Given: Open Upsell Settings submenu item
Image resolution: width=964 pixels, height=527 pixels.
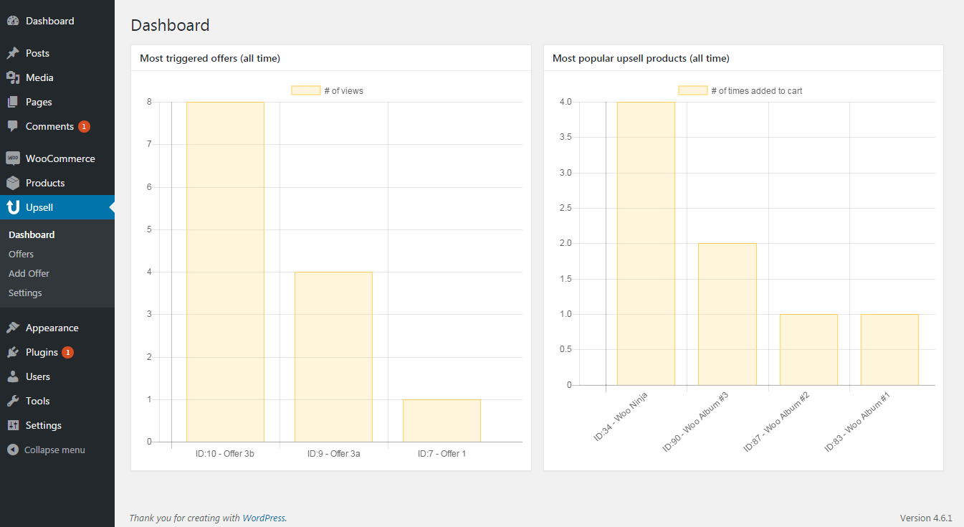Looking at the screenshot, I should coord(25,293).
